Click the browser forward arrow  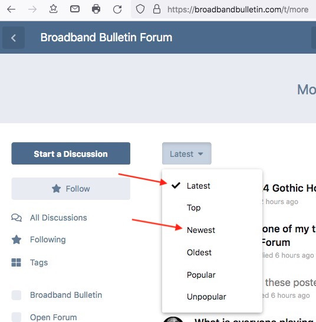(x=32, y=9)
